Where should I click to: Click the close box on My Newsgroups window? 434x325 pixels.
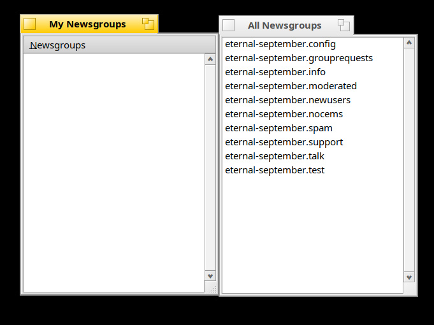tap(29, 24)
